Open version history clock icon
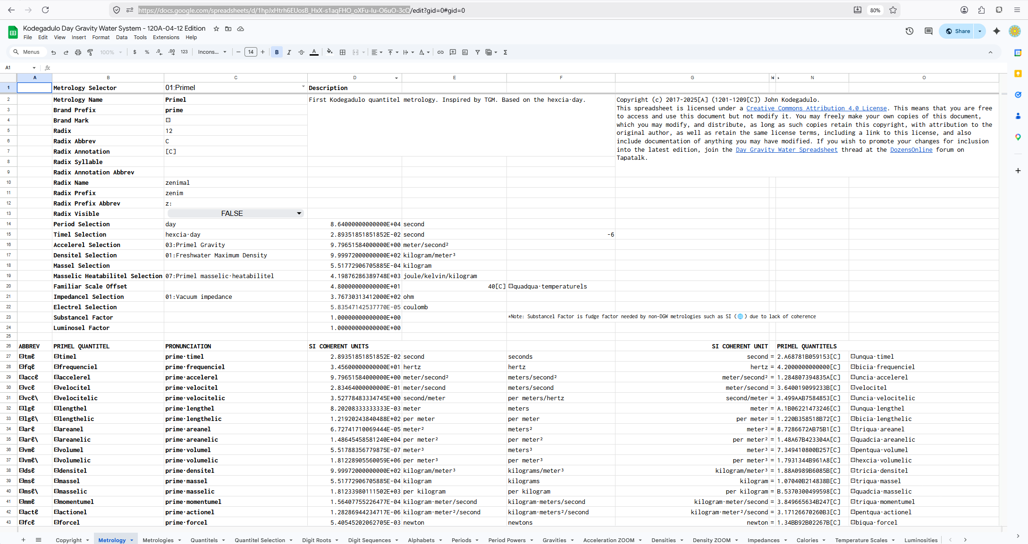This screenshot has height=544, width=1028. (x=910, y=31)
